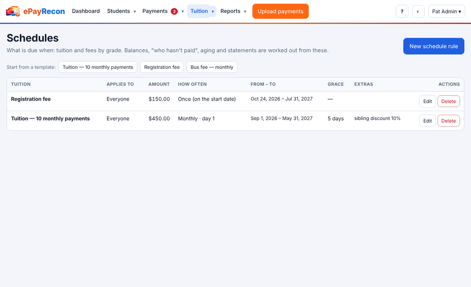The width and height of the screenshot is (471, 287).
Task: Use the 'Bus fee — monthly' template chip
Action: [212, 67]
